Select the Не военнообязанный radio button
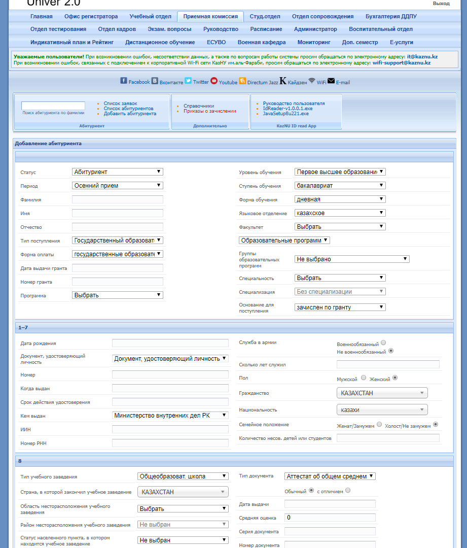 point(391,351)
